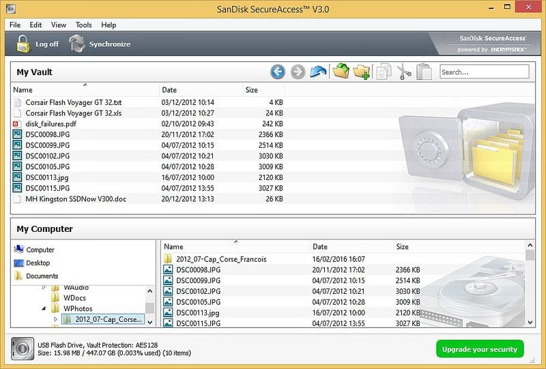This screenshot has width=546, height=369.
Task: Expand the WAudio tree node
Action: point(44,288)
